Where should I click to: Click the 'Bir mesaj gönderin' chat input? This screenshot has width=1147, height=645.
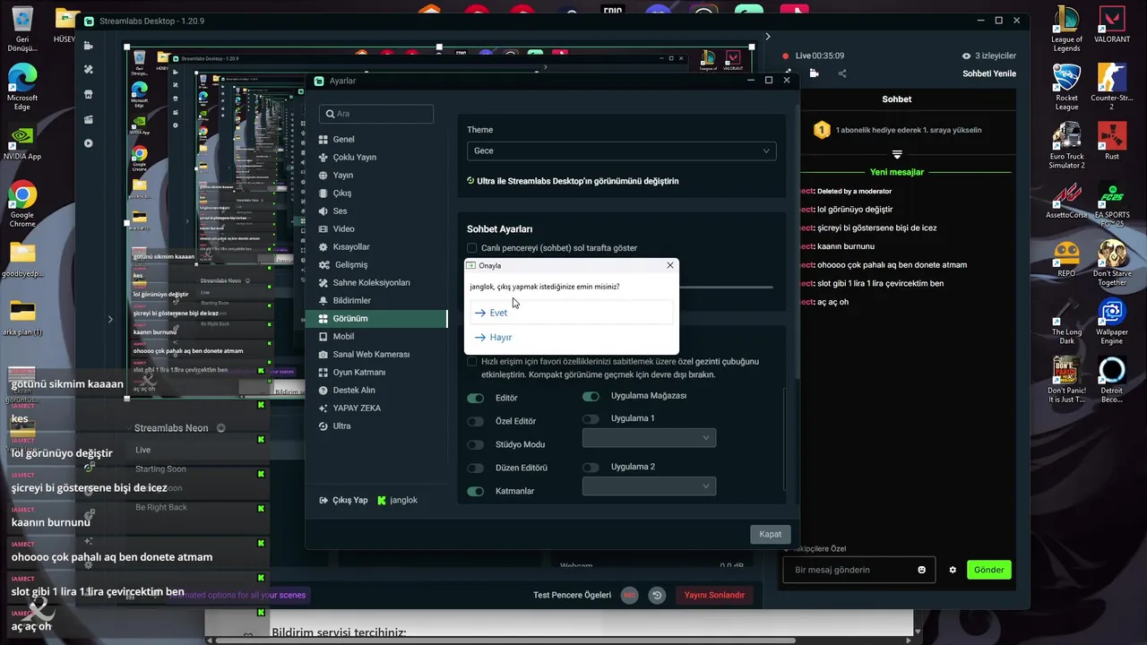click(x=858, y=570)
